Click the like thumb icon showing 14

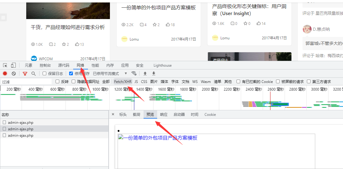tap(259, 23)
